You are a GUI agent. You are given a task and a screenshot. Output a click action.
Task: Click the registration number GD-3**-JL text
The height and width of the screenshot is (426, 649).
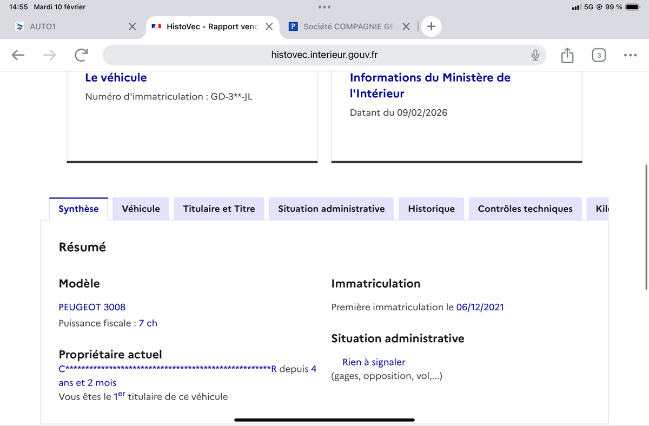click(231, 97)
